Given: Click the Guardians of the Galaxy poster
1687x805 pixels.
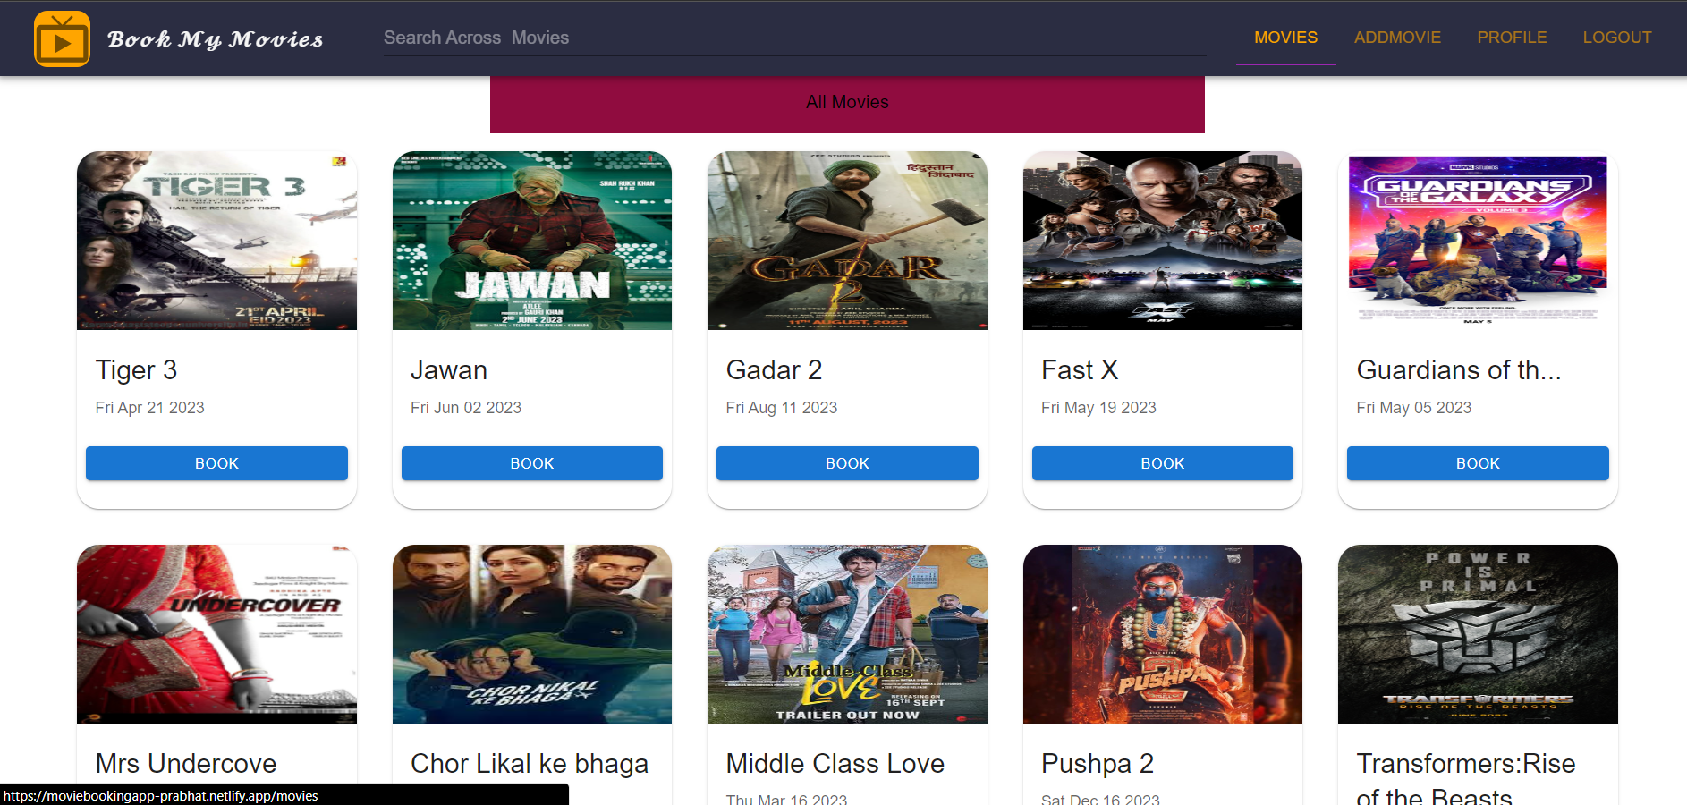Looking at the screenshot, I should (1478, 241).
